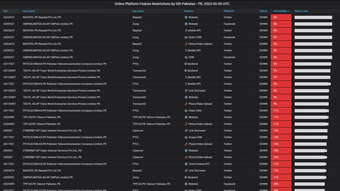Image resolution: width=340 pixels, height=191 pixels.
Task: Select isp_name 'PTCL' in the Tweet Embed API row
Action: tap(136, 164)
